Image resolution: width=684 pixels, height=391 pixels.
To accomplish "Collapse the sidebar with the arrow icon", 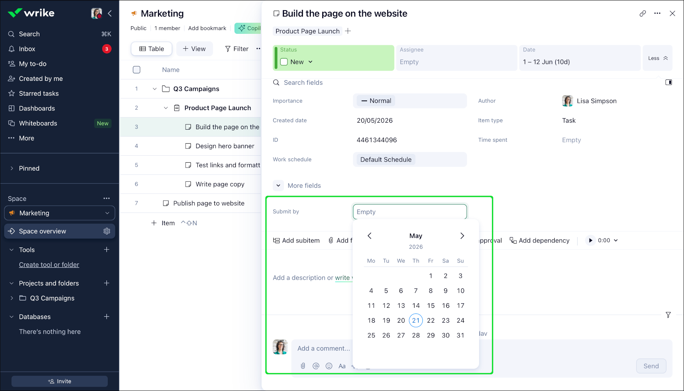I will tap(110, 13).
